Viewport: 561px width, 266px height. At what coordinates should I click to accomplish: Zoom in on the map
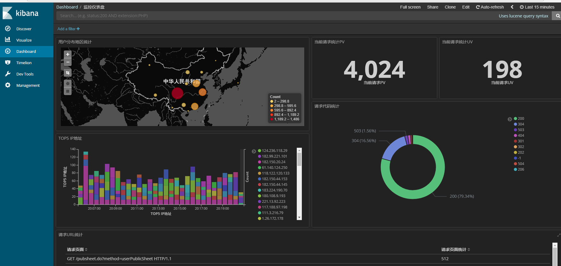point(67,54)
